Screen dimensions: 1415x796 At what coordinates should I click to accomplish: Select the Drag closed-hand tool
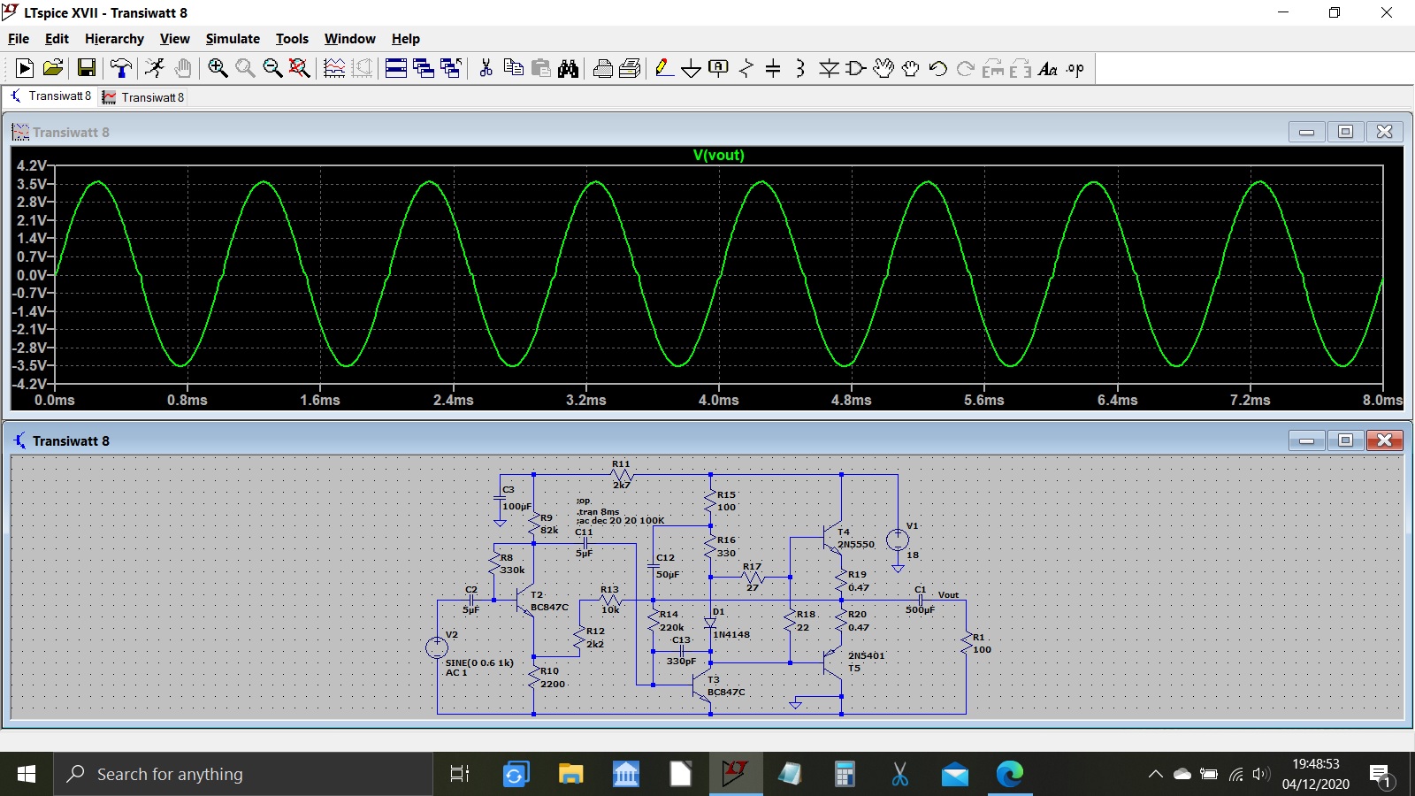(x=911, y=68)
